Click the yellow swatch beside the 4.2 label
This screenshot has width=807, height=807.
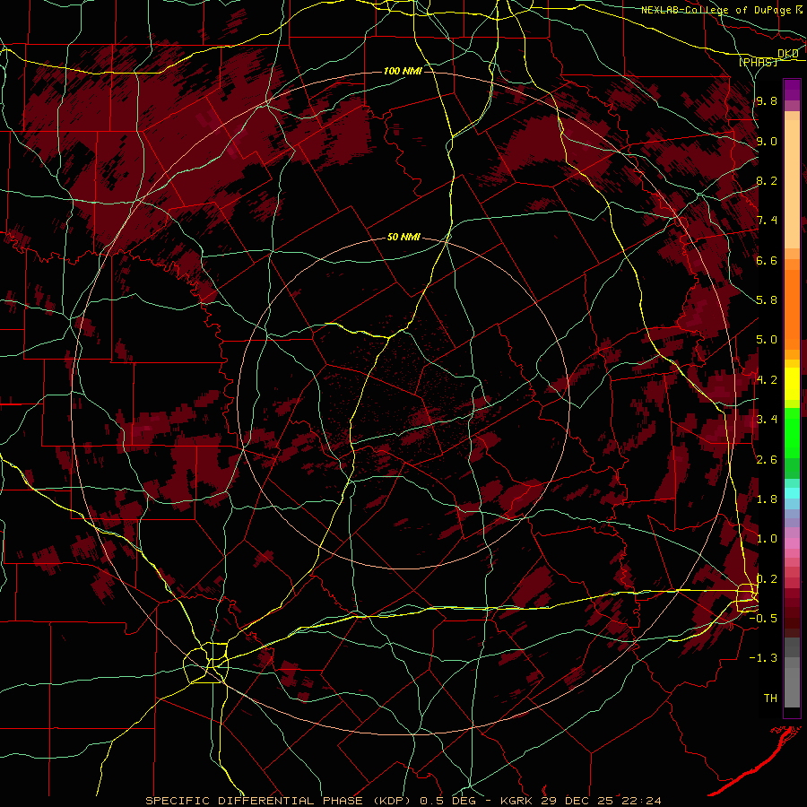point(792,384)
